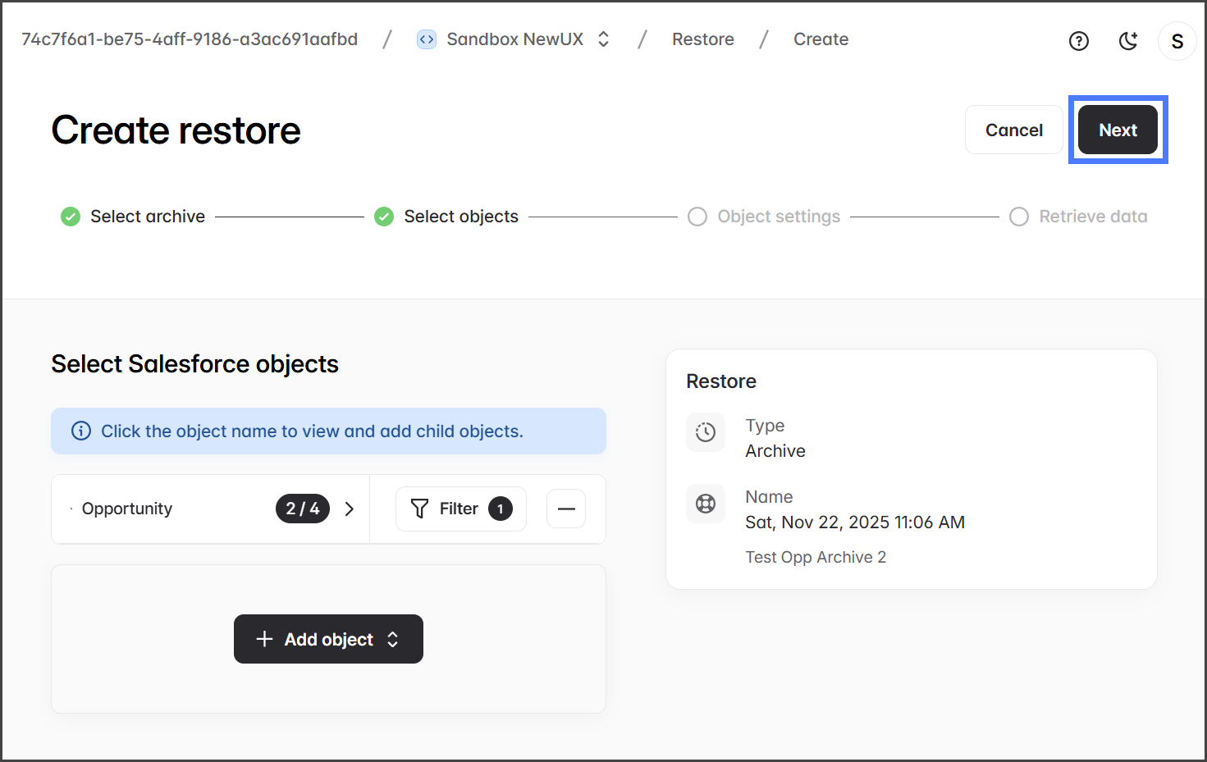Click the organization ID breadcrumb

[190, 39]
